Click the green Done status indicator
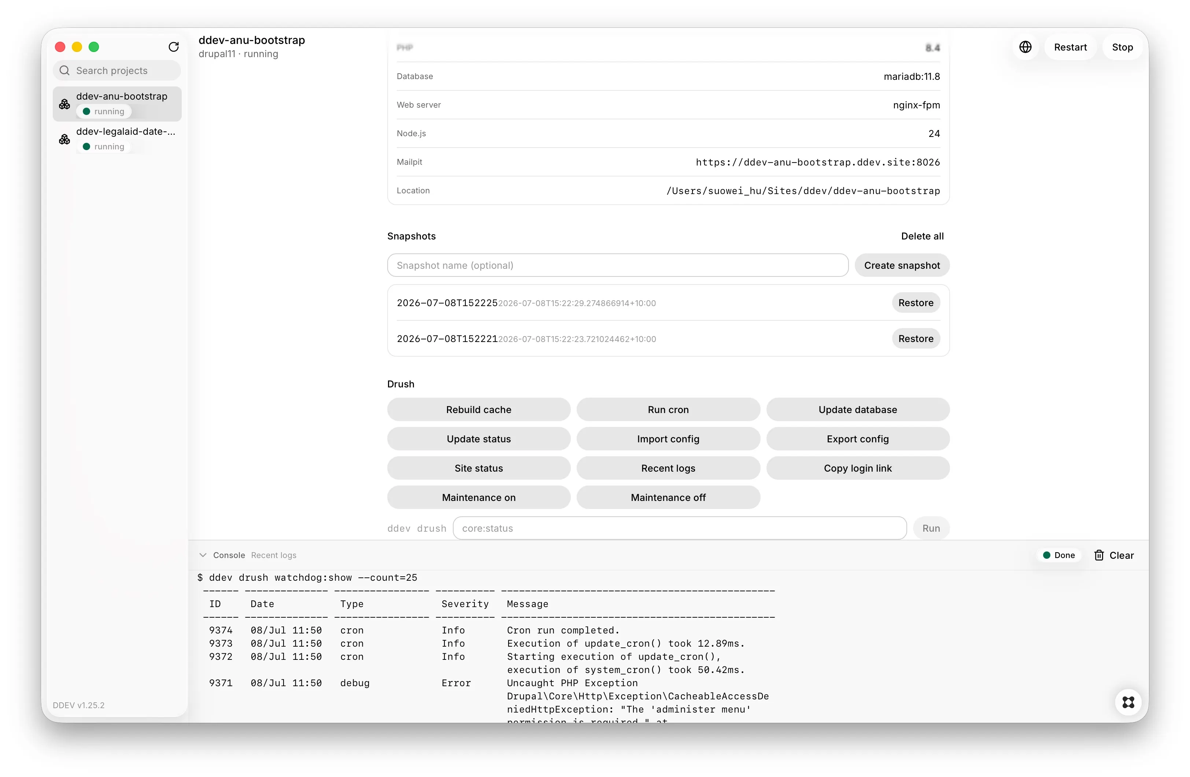Viewport: 1190px width, 777px height. [1059, 555]
